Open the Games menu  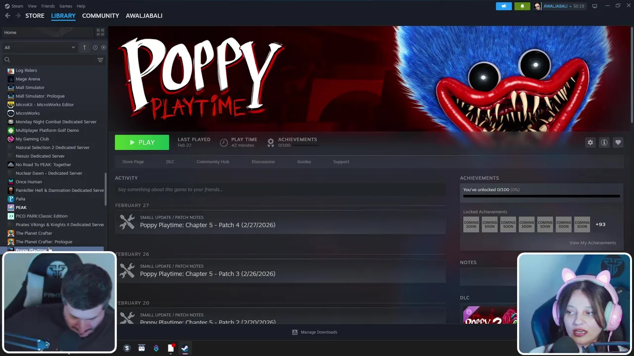pyautogui.click(x=65, y=6)
